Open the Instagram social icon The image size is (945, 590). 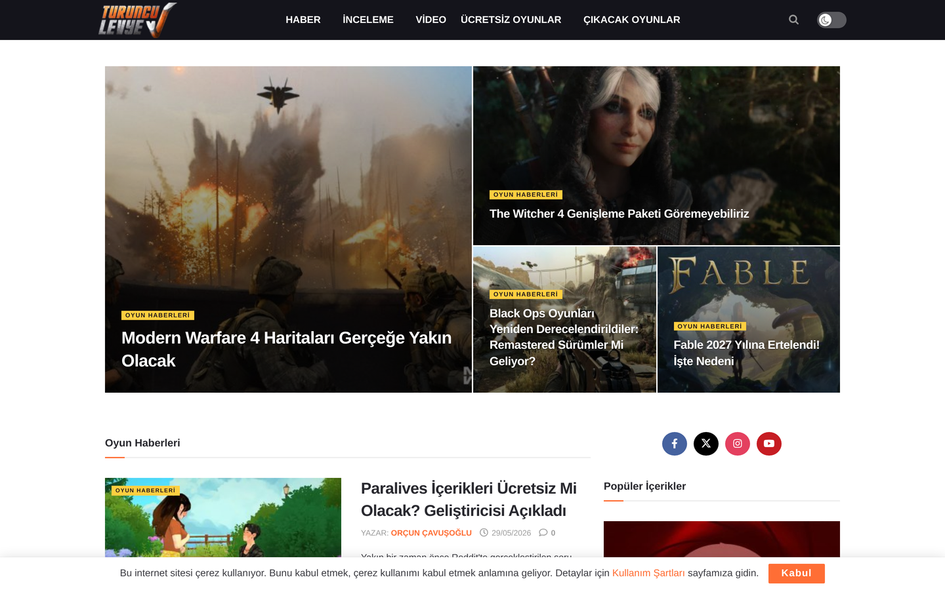[738, 444]
